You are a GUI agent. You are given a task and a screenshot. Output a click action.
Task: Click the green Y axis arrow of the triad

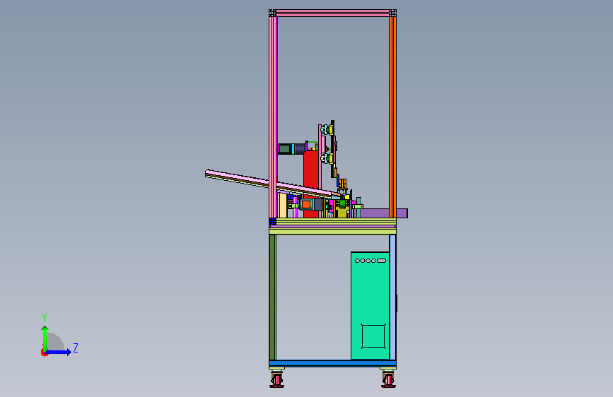[45, 338]
